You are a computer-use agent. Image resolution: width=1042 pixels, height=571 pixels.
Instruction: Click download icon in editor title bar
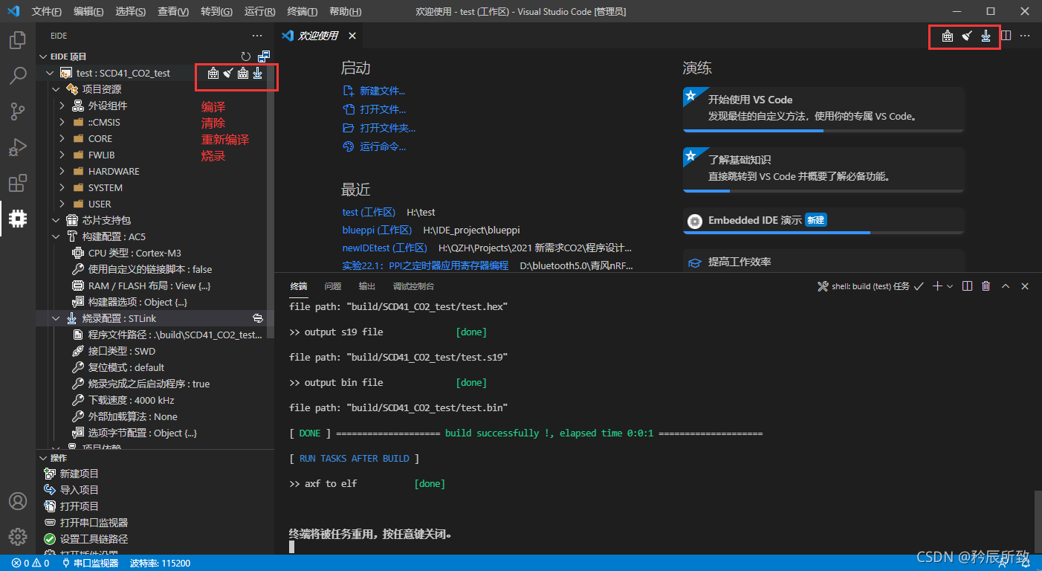(x=986, y=35)
